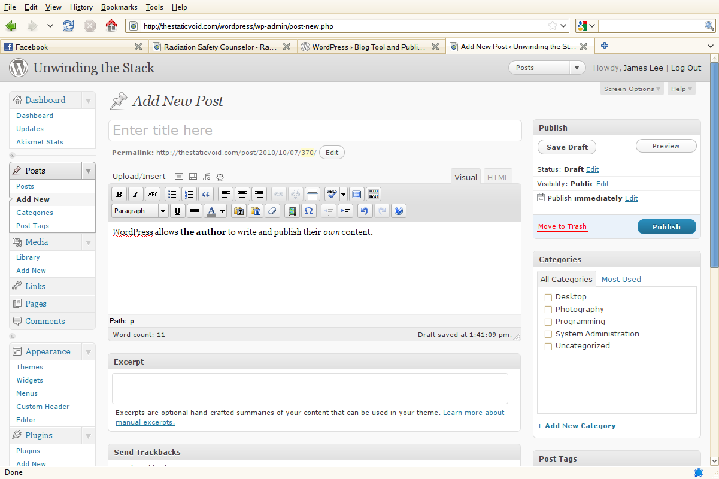Image resolution: width=719 pixels, height=479 pixels.
Task: Open the Paragraph format dropdown
Action: click(139, 211)
